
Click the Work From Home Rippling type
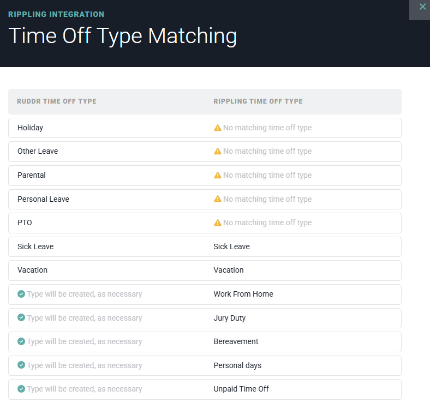tap(243, 294)
